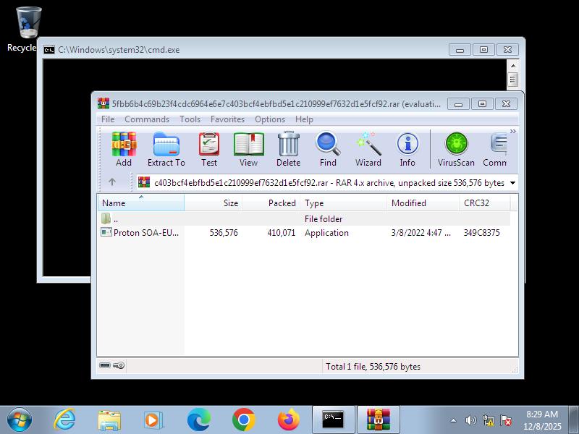The width and height of the screenshot is (579, 434).
Task: Click the Extract To toolbar icon
Action: tap(166, 149)
